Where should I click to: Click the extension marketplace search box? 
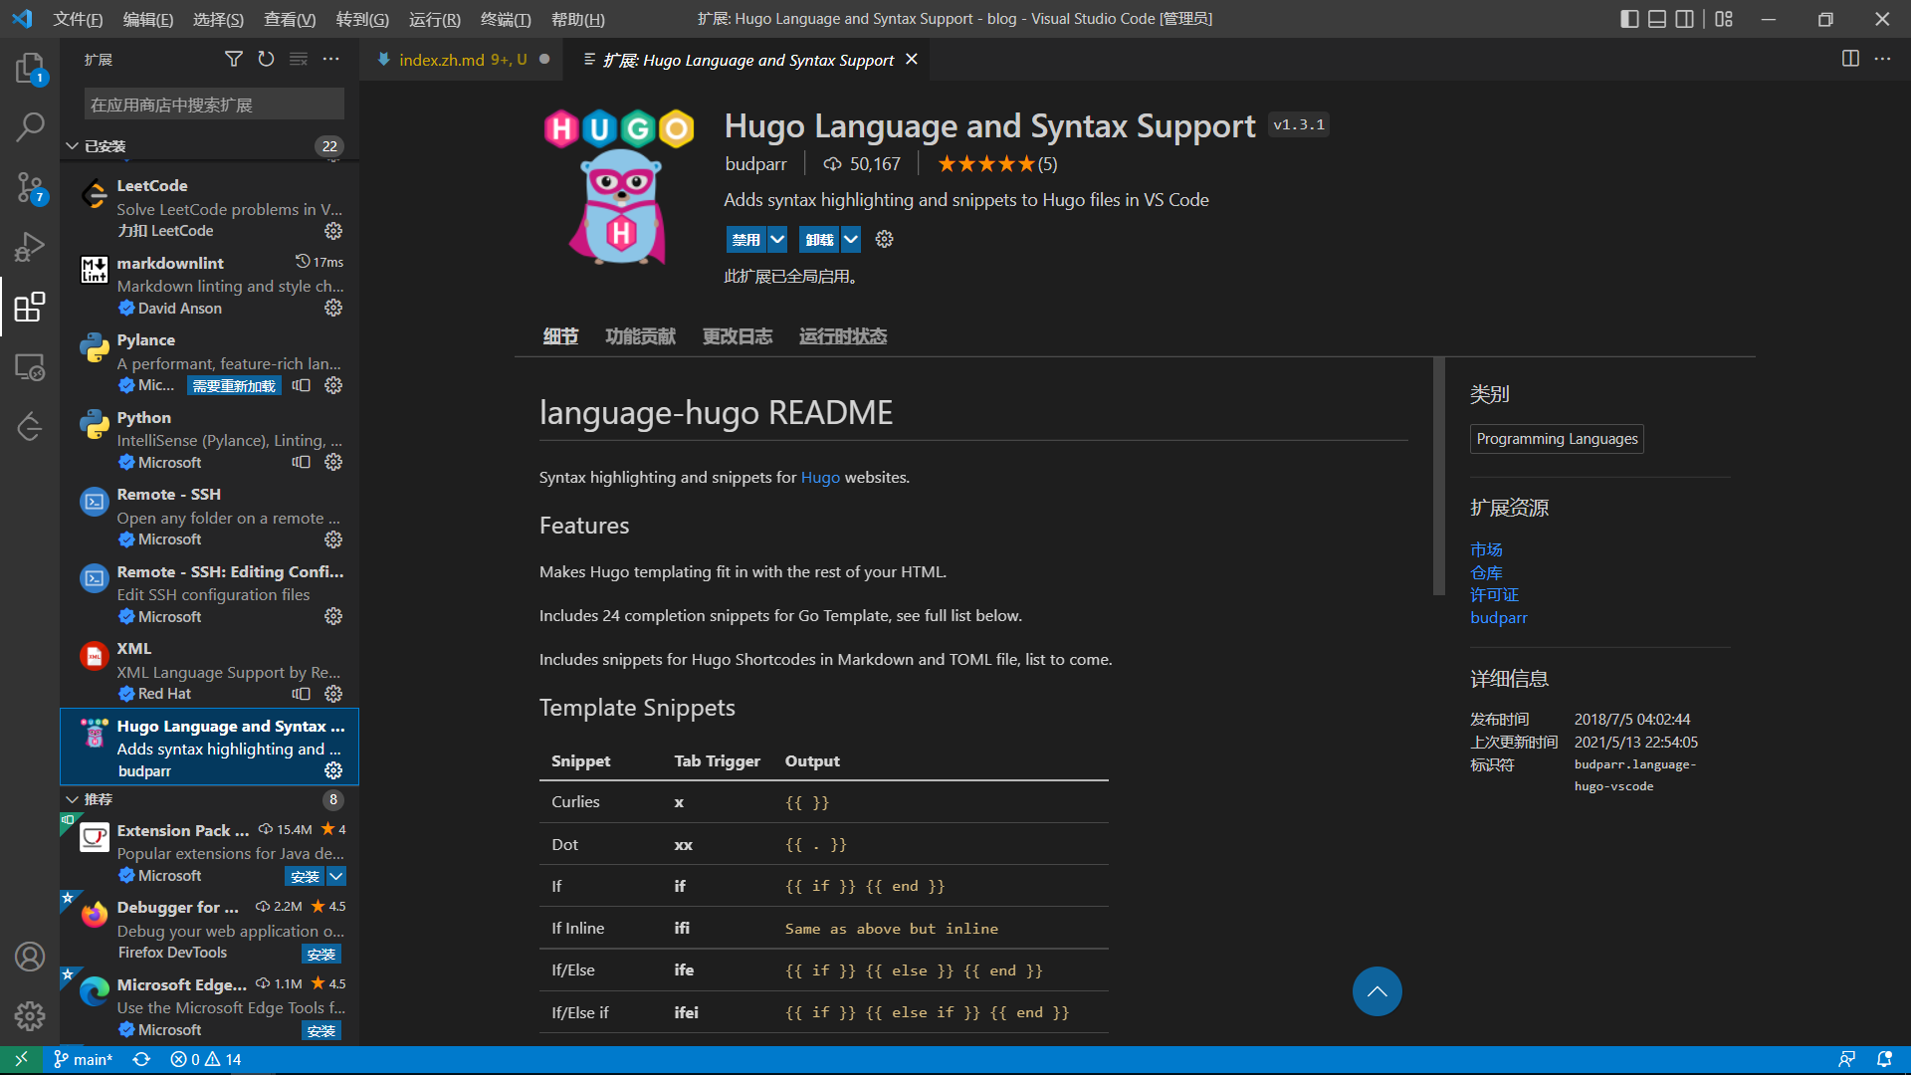214,105
